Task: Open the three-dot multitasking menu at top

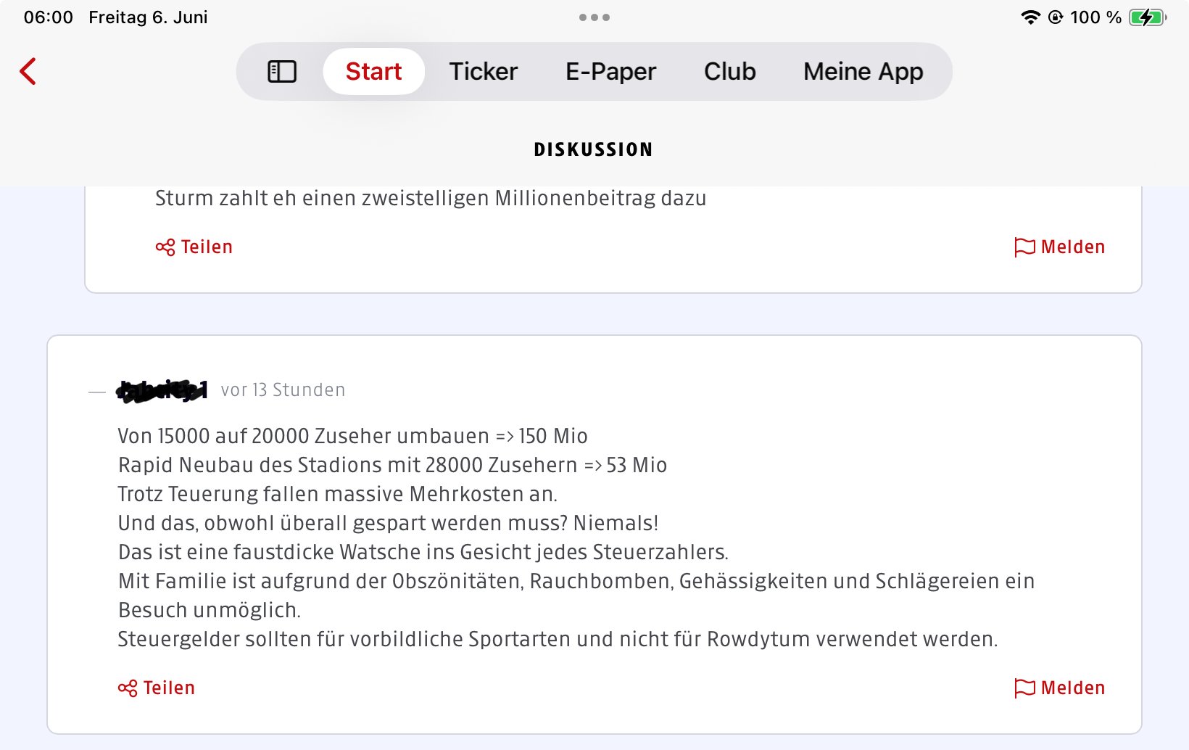Action: 594,17
